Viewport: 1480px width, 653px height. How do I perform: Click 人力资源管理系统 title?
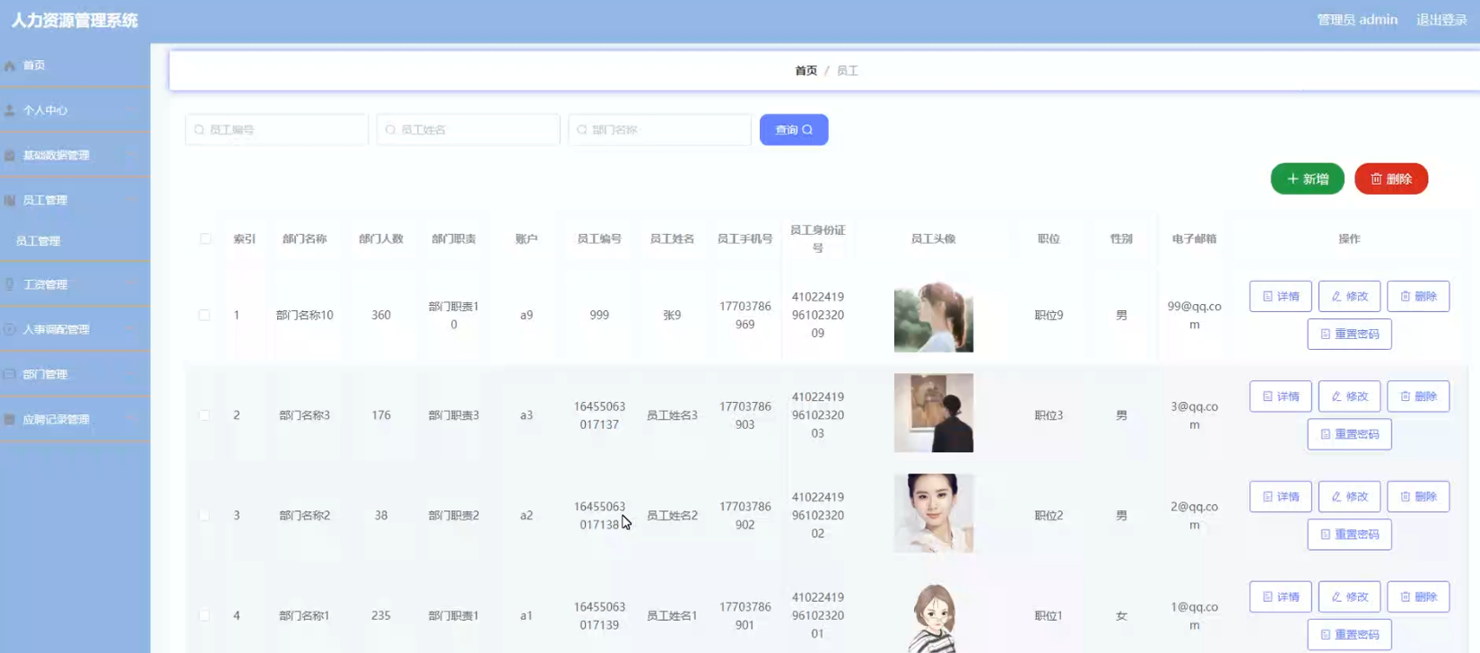click(74, 20)
